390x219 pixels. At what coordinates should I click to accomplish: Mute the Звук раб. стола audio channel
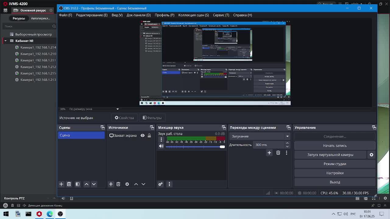(161, 146)
